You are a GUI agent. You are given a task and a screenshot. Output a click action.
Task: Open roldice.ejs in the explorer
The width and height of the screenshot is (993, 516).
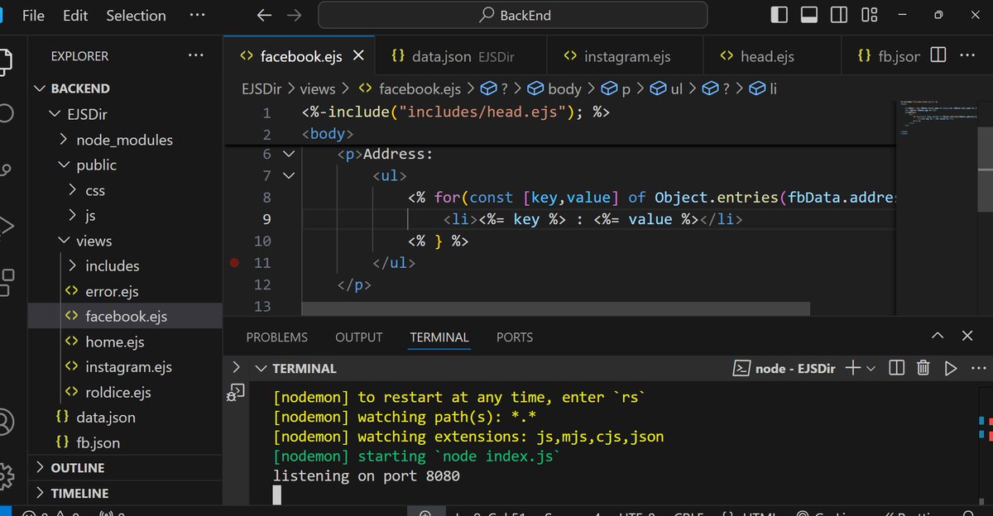pyautogui.click(x=126, y=392)
